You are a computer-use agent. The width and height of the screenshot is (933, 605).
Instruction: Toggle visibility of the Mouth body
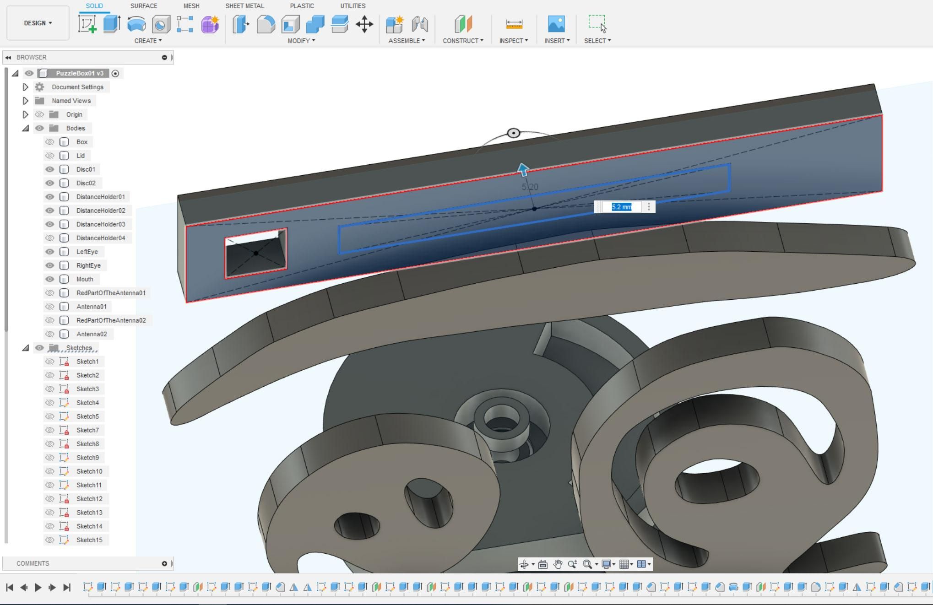coord(49,279)
